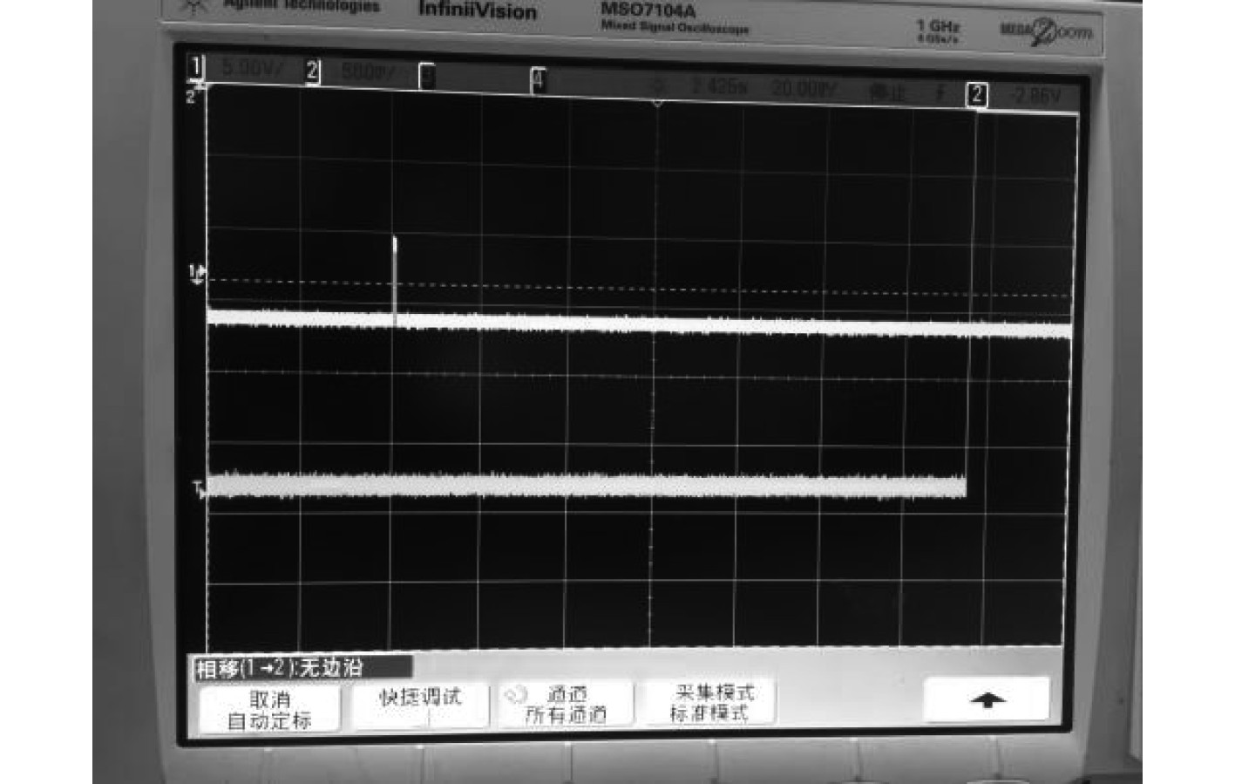Click the trigger position triangle at top center
1235x784 pixels.
(x=658, y=103)
